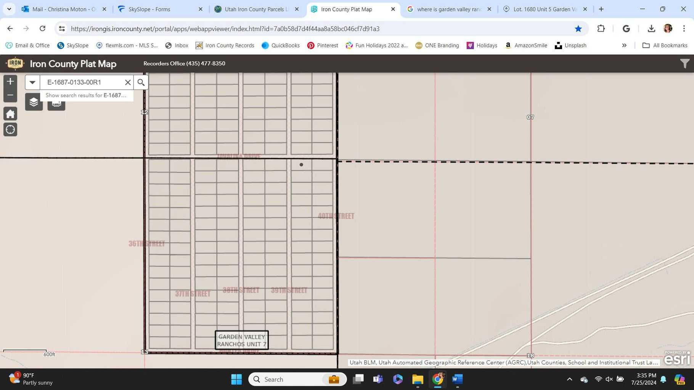Open tab search dropdown chevron
This screenshot has width=694, height=390.
coord(9,9)
